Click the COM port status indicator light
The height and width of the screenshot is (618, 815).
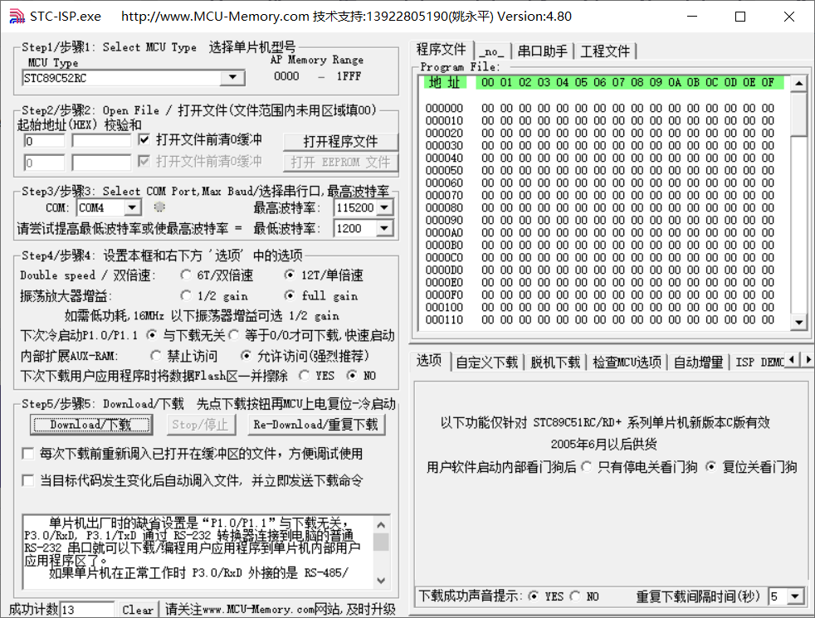click(159, 207)
